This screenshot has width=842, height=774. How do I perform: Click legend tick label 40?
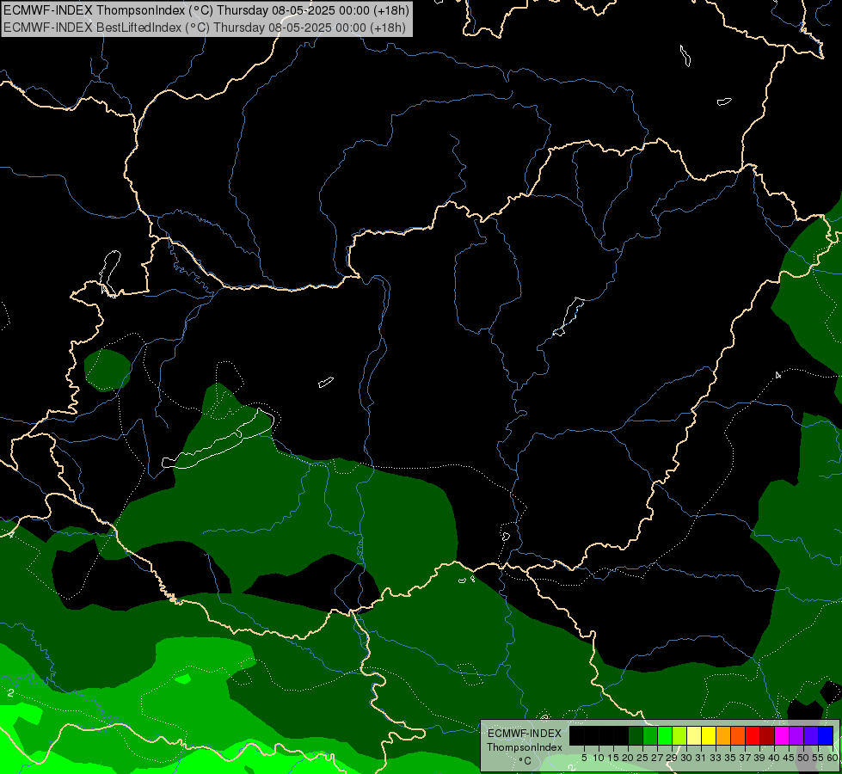pyautogui.click(x=774, y=758)
